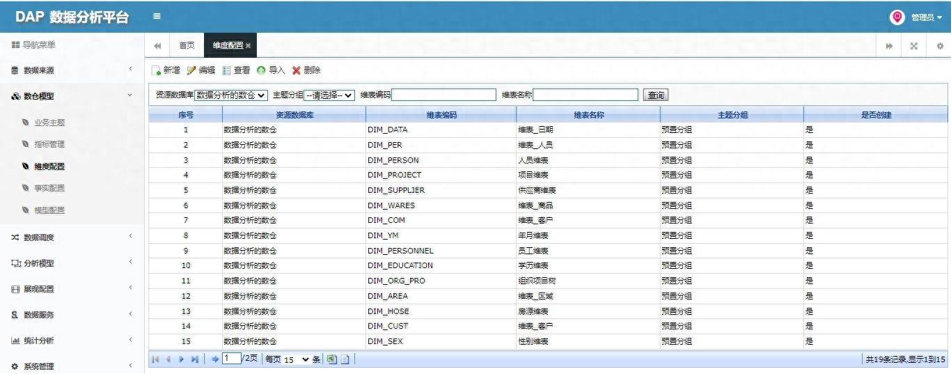Click the 查询 button
The width and height of the screenshot is (951, 374).
click(x=656, y=95)
